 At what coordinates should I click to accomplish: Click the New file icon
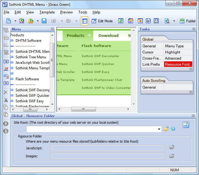pyautogui.click(x=9, y=21)
